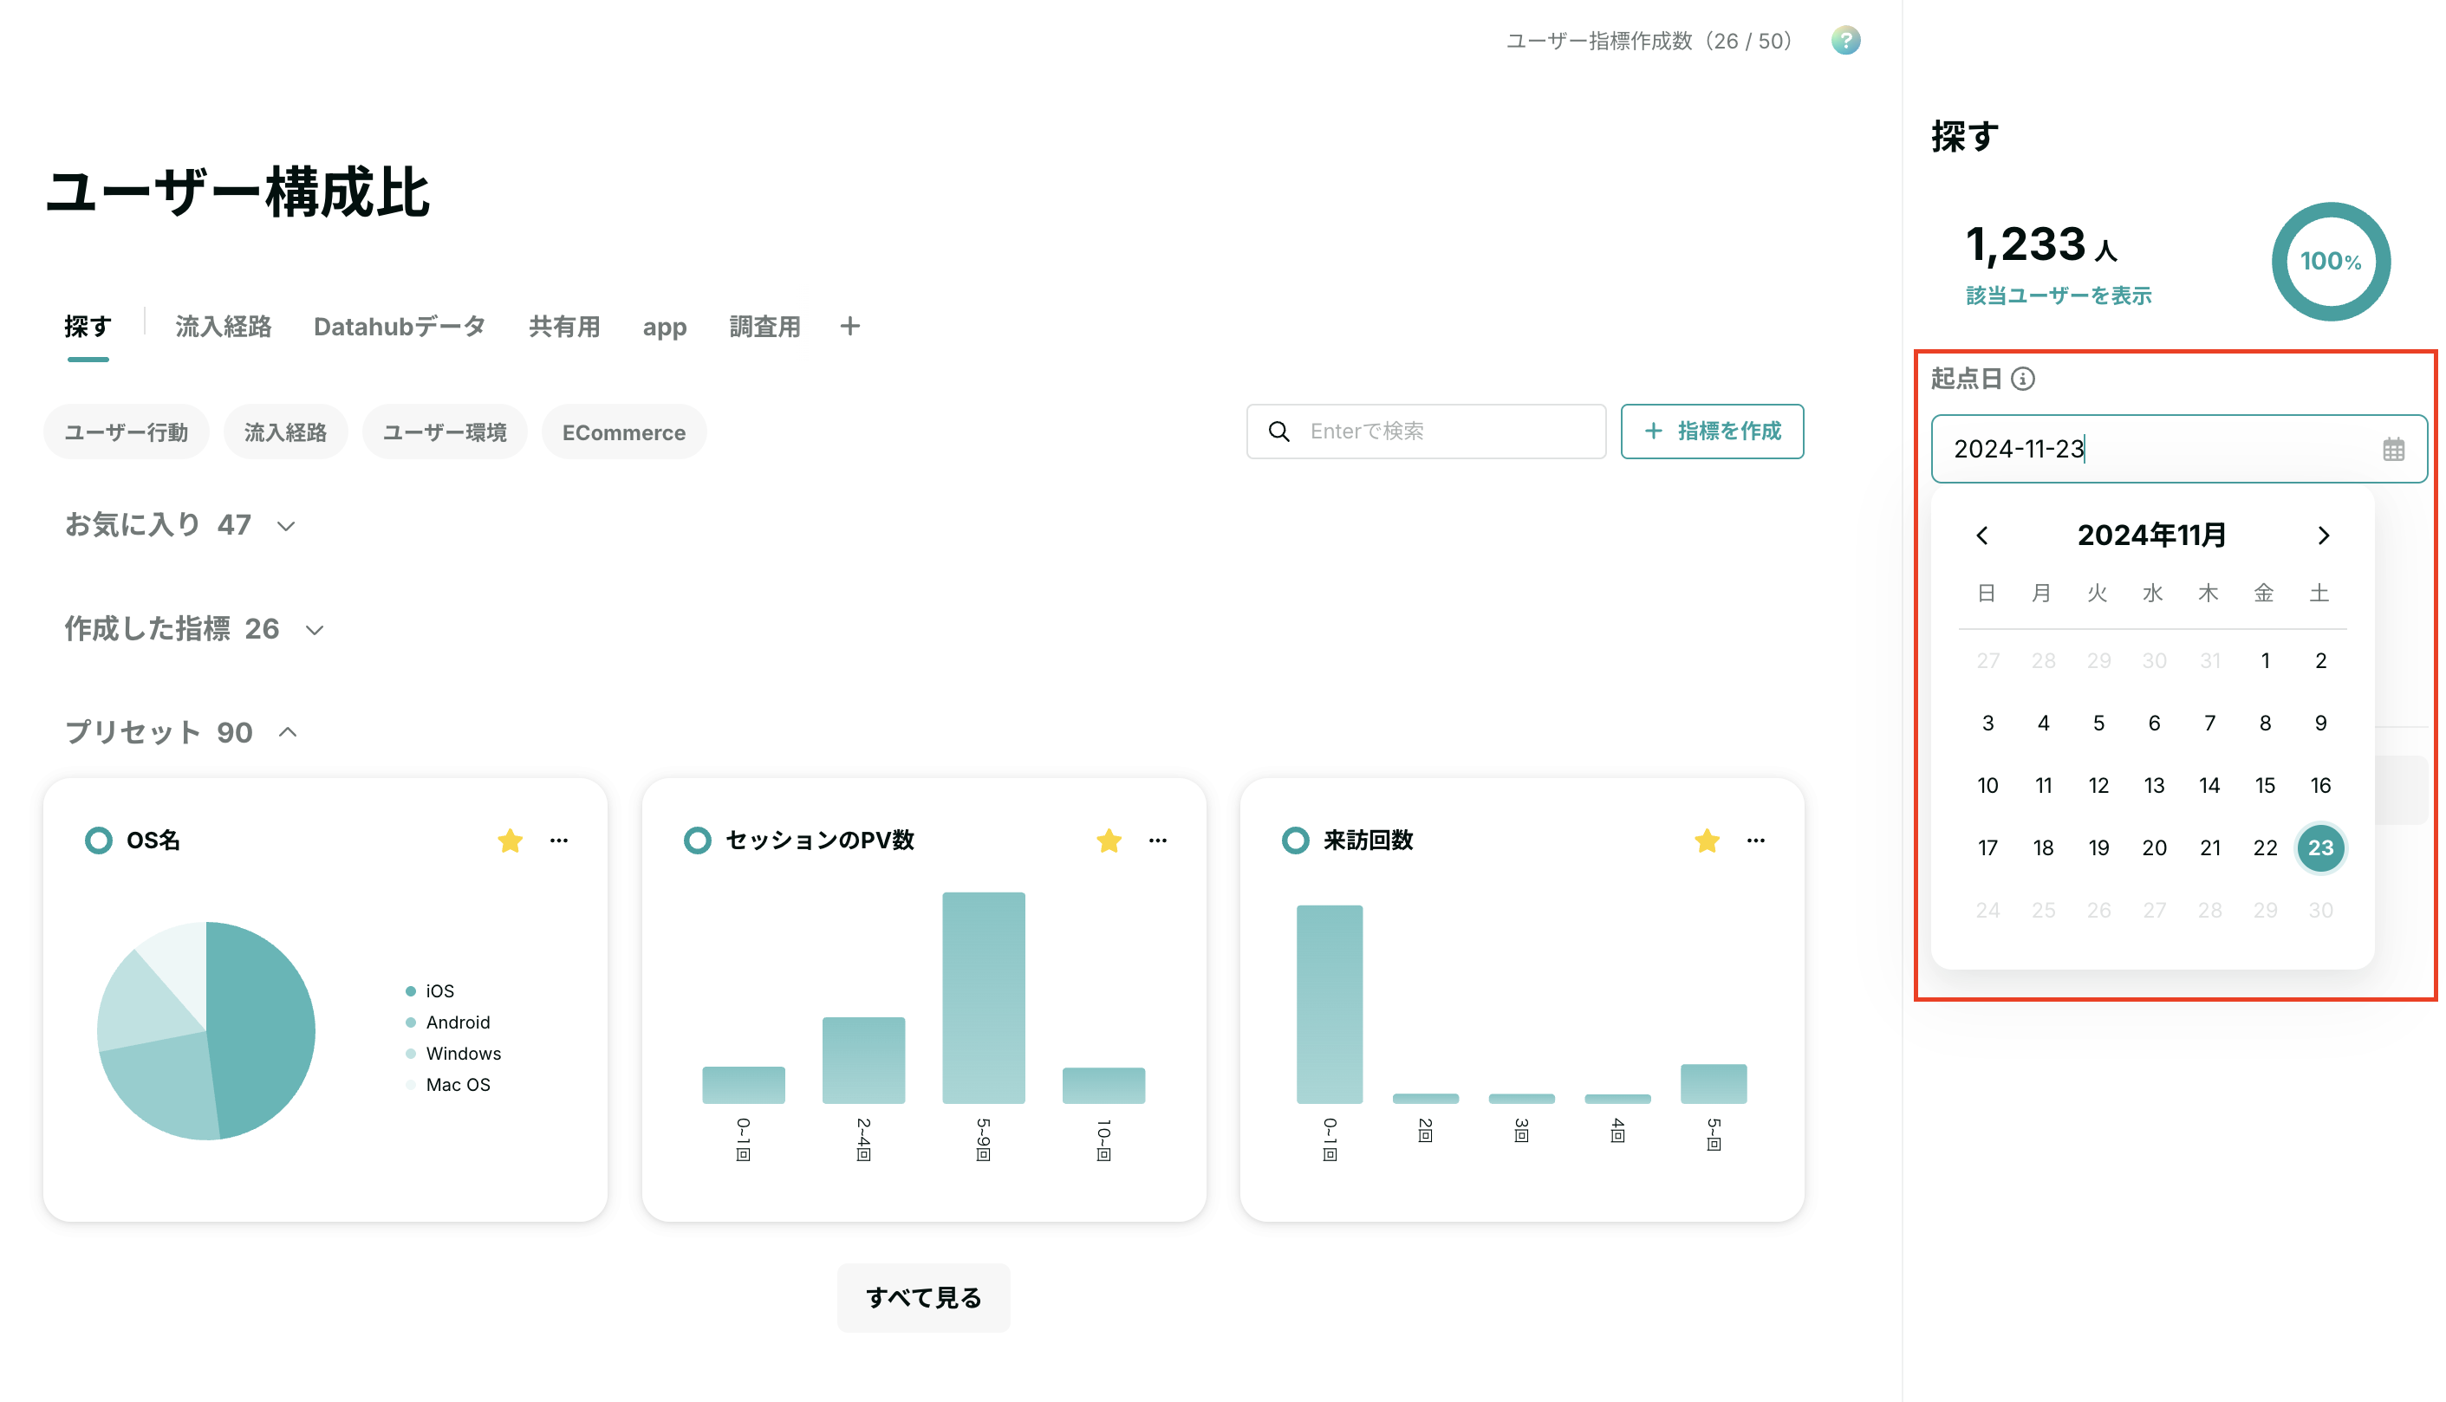Viewport: 2446px width, 1402px height.
Task: Select the 来訪回数 radio circle
Action: pos(1295,841)
